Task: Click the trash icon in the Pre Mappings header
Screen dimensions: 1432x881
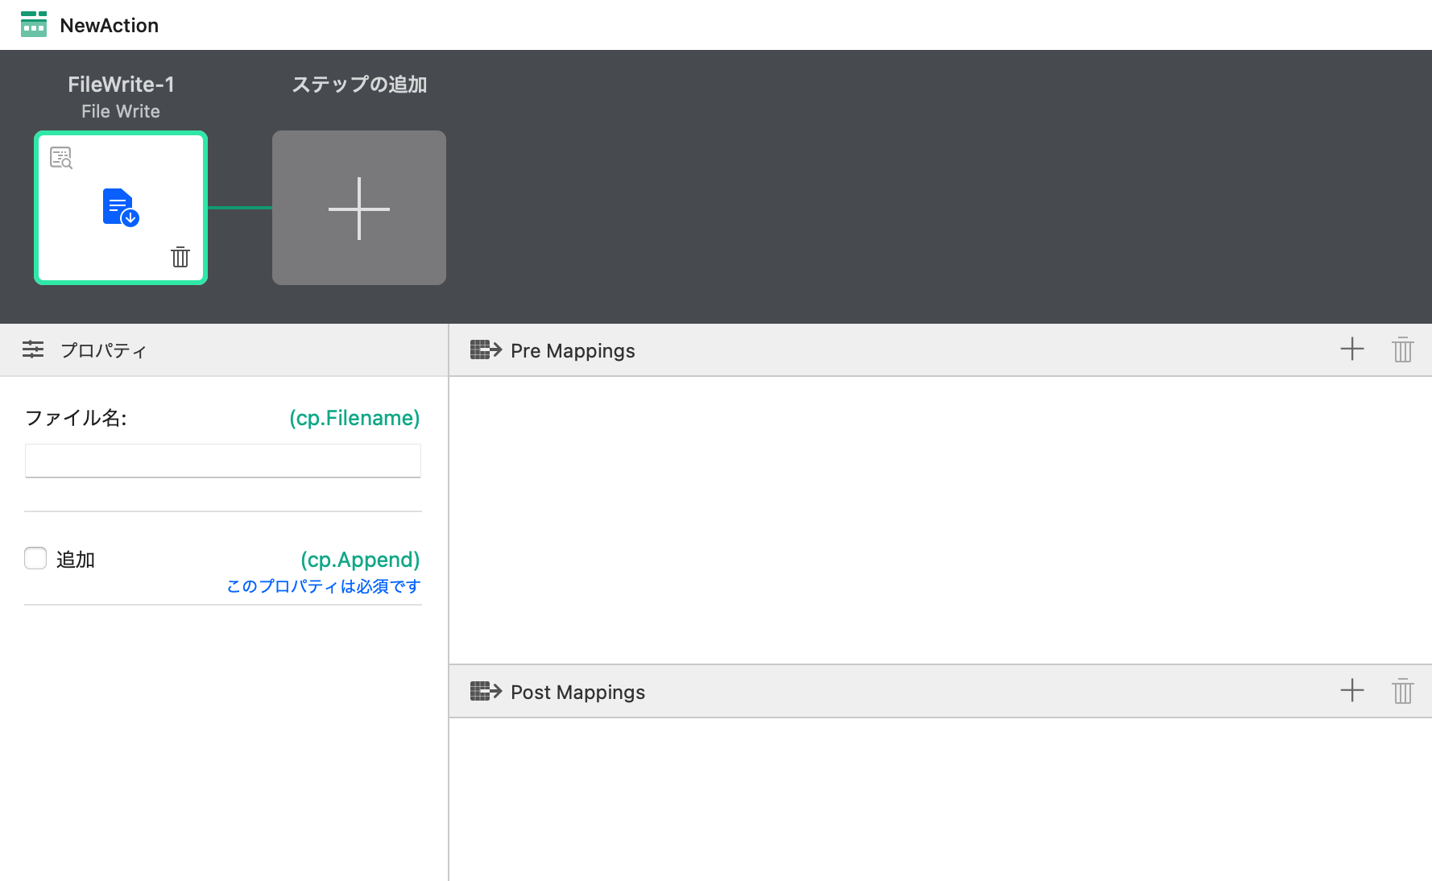Action: pyautogui.click(x=1401, y=350)
